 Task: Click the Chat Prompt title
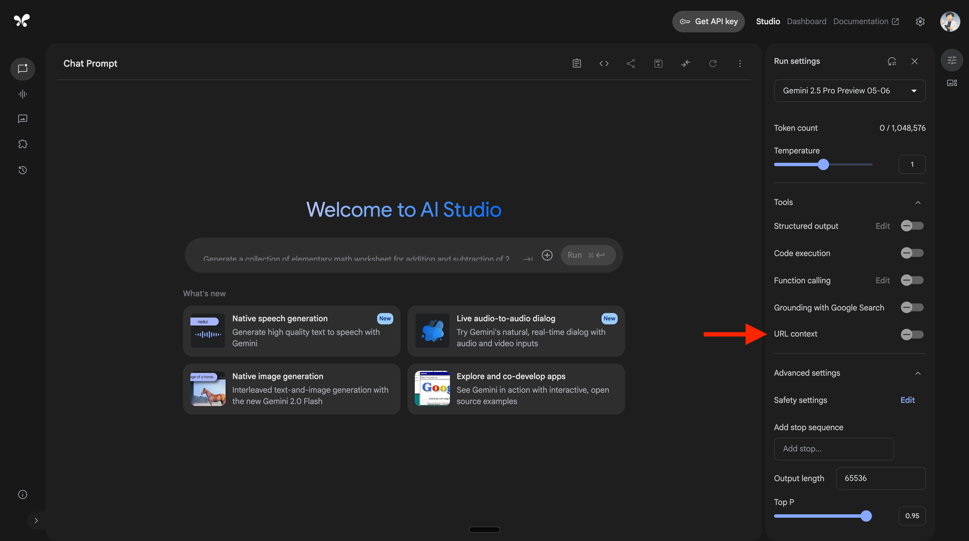(90, 64)
